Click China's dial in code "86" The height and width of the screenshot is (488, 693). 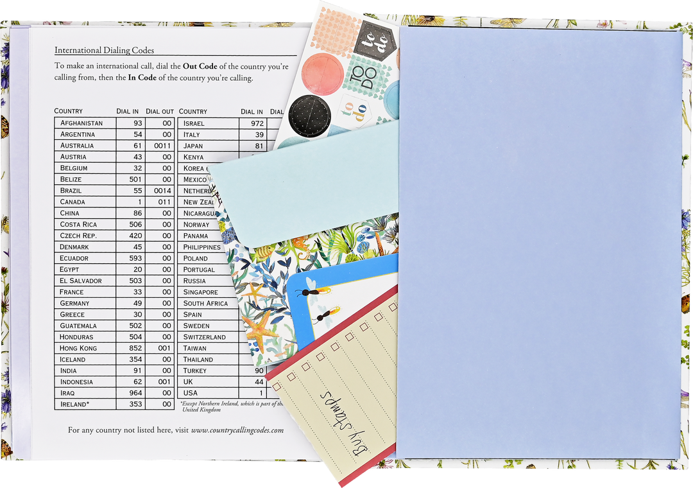pos(137,213)
